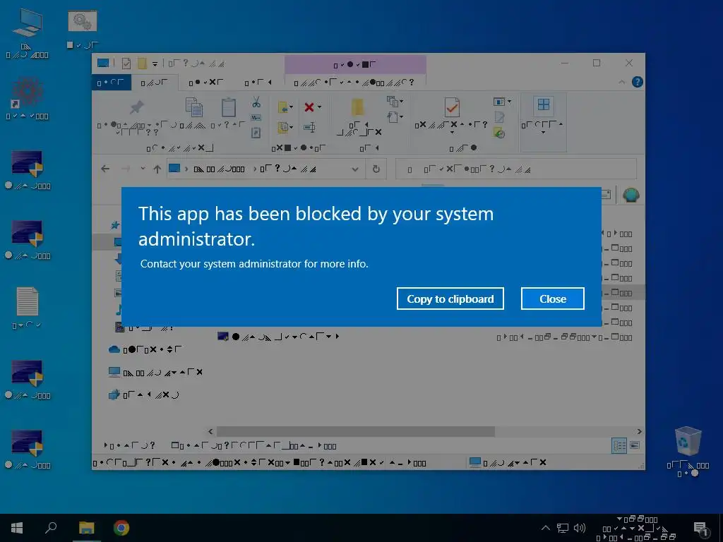Click the Paste clipboard icon in ribbon
This screenshot has height=542, width=723.
[x=228, y=107]
